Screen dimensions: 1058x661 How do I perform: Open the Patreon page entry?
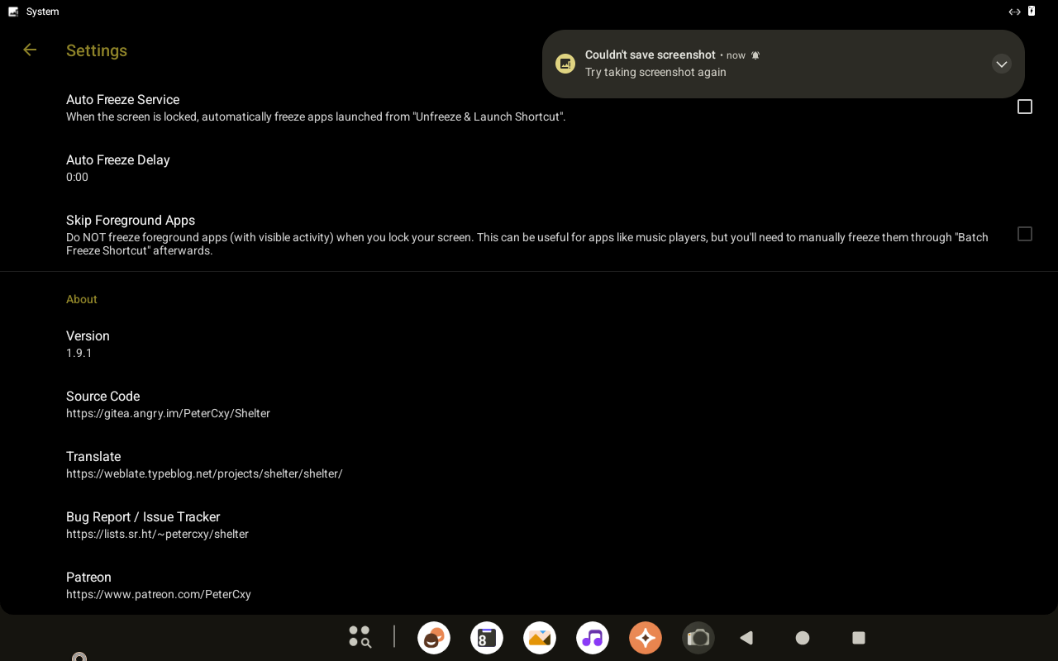click(159, 585)
